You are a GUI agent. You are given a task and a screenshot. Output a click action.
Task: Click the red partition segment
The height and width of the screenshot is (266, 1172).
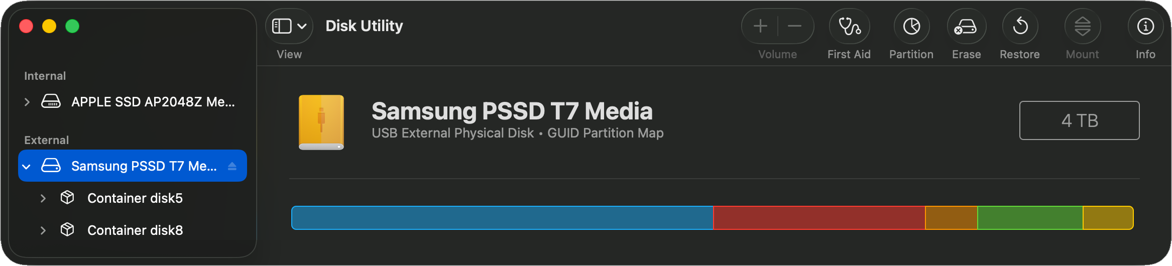coord(819,218)
